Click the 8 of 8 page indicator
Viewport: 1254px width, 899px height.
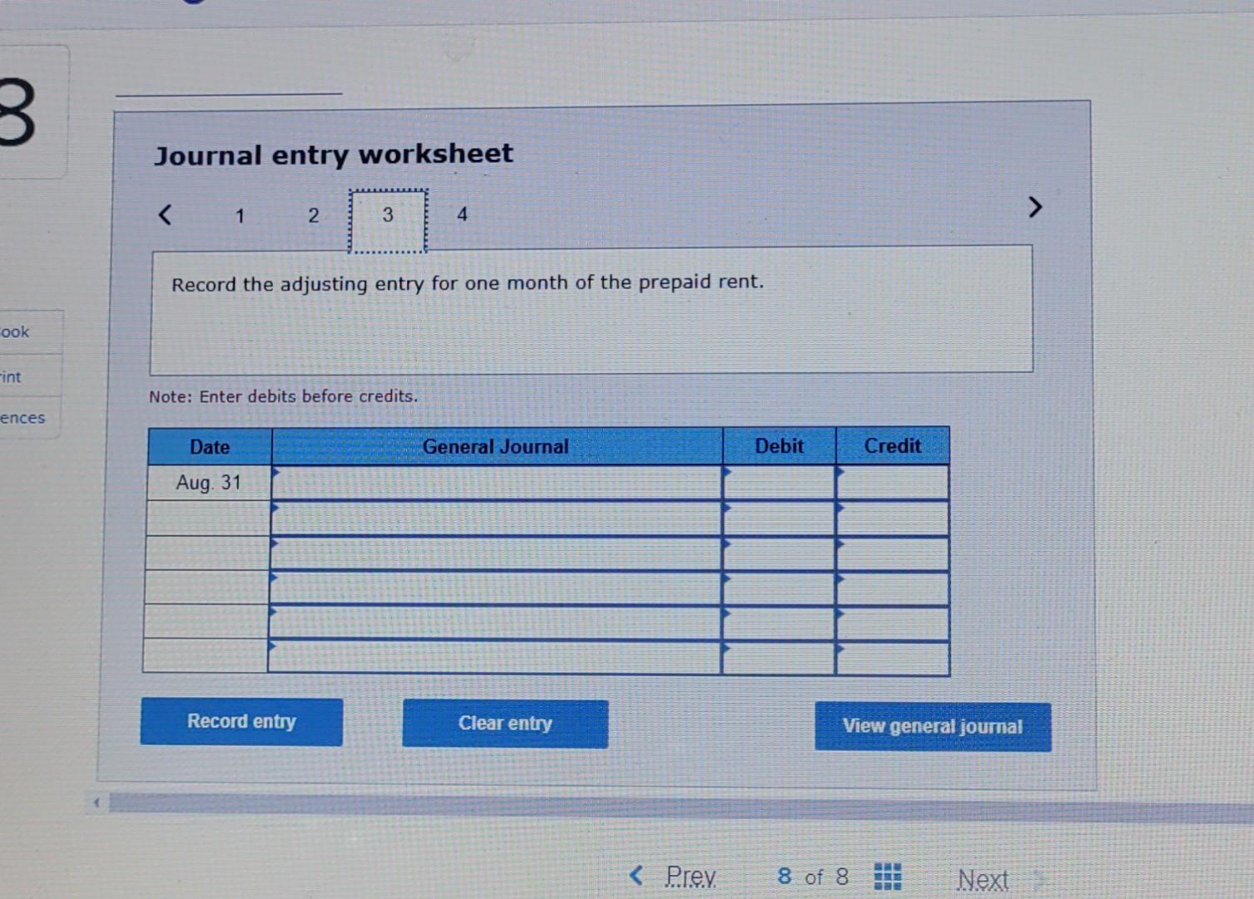point(813,877)
